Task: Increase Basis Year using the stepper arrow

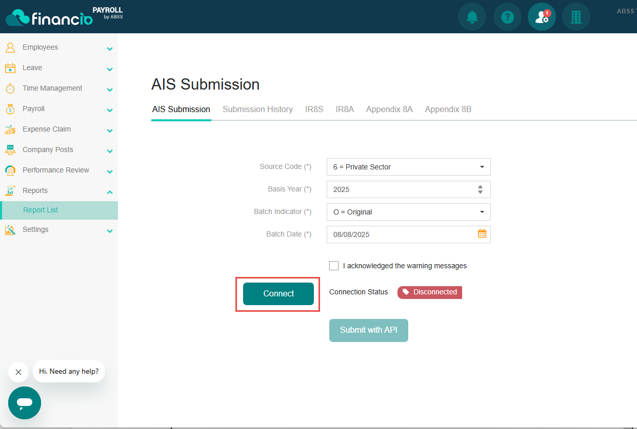Action: pyautogui.click(x=480, y=186)
